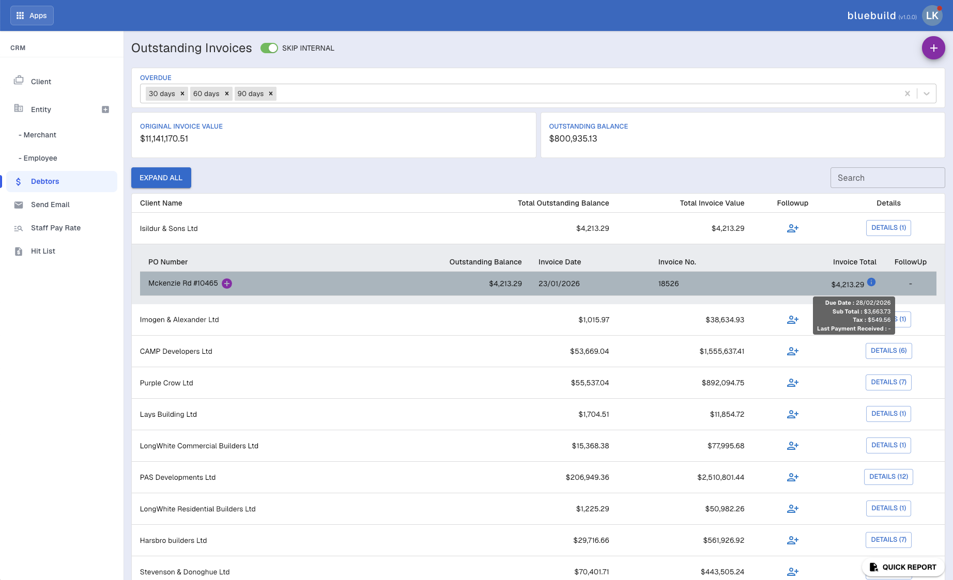The height and width of the screenshot is (580, 953).
Task: Expand Details (6) for CAMP Developers
Action: point(888,351)
